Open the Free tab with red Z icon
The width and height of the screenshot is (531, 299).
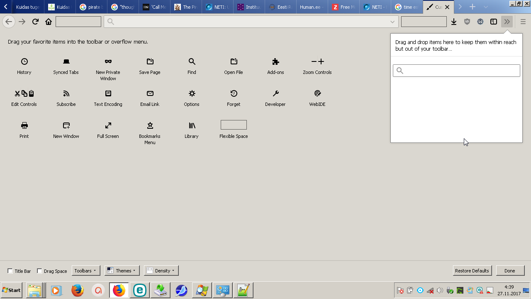point(343,7)
